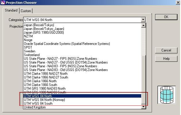The width and height of the screenshot is (181, 115).
Task: Click the OK button
Action: (x=166, y=17)
